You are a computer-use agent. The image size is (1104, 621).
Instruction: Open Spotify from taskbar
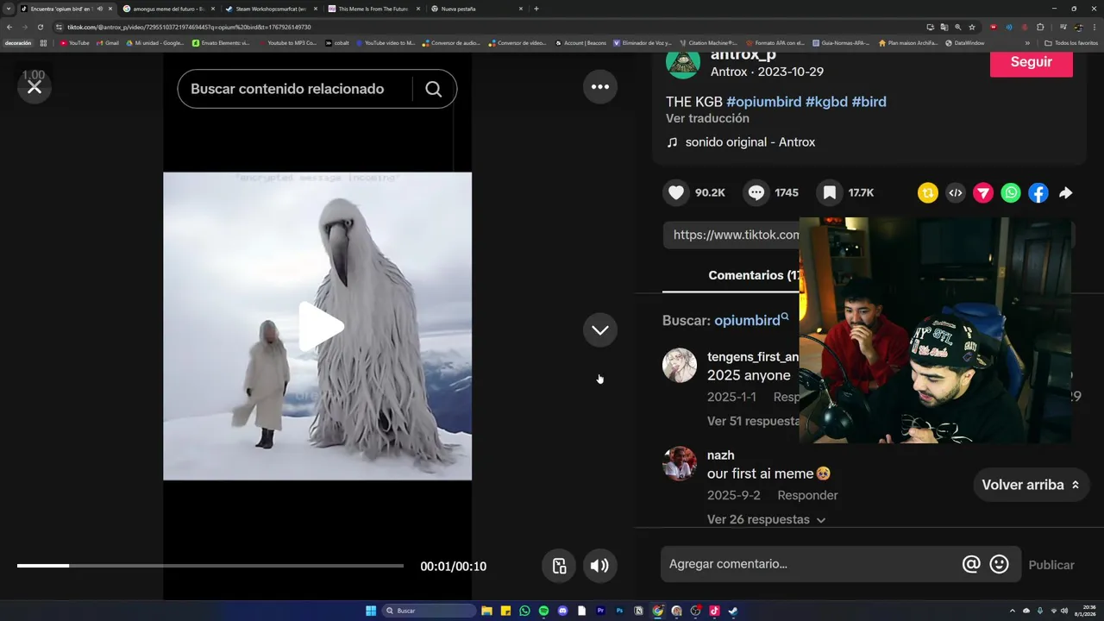[543, 611]
